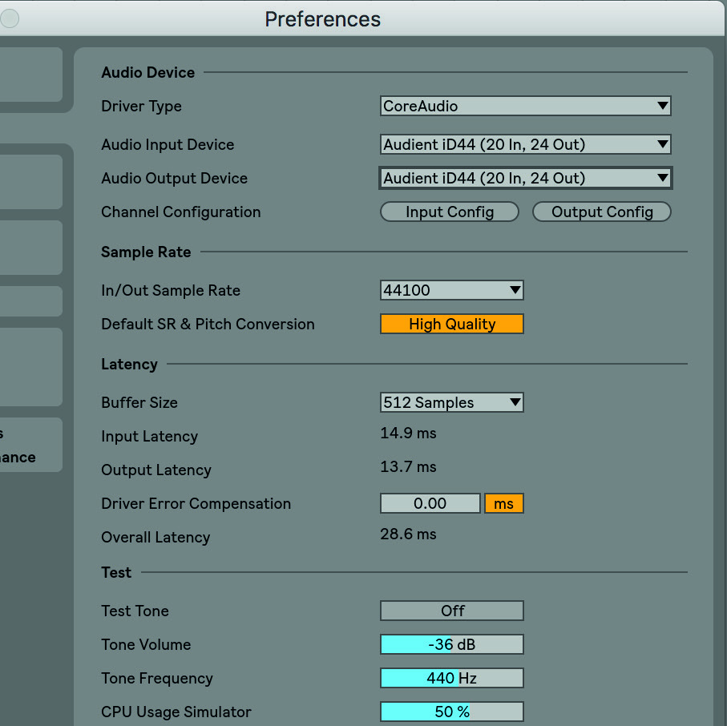Image resolution: width=727 pixels, height=726 pixels.
Task: Click the Input Latency value 14.9 ms
Action: click(x=409, y=433)
